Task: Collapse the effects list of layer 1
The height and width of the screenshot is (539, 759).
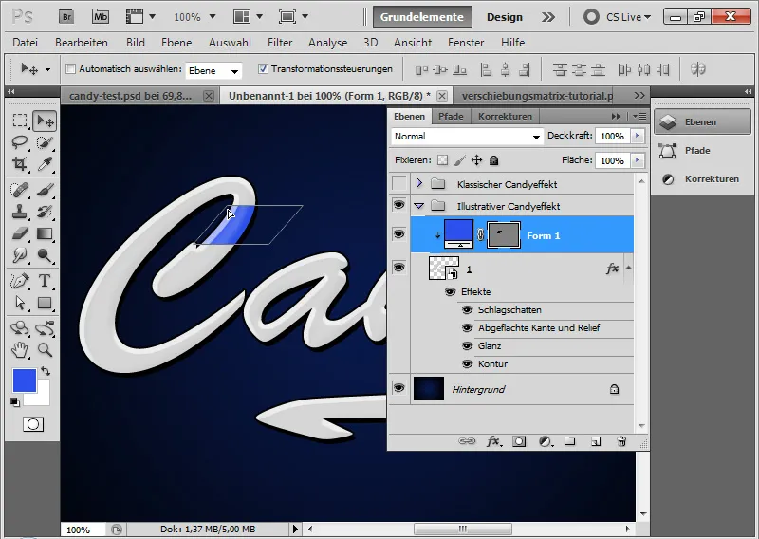Action: pyautogui.click(x=628, y=268)
